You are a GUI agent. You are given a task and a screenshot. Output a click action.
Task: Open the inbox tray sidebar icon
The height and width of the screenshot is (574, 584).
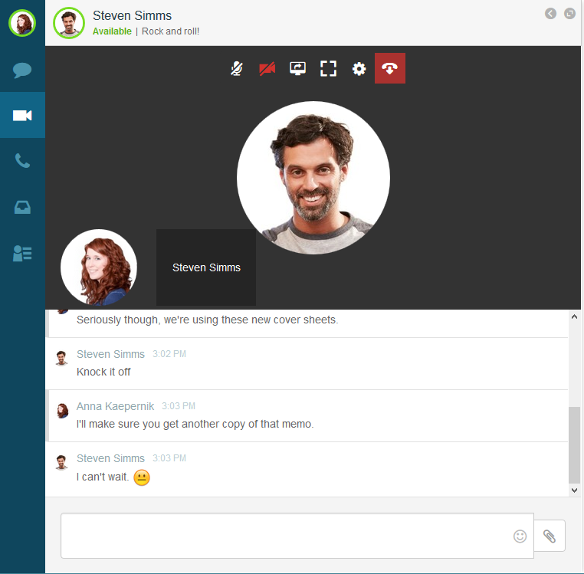pyautogui.click(x=22, y=207)
